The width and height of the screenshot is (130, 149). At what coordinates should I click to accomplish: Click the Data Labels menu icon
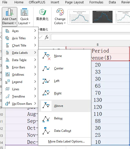tap(7, 53)
